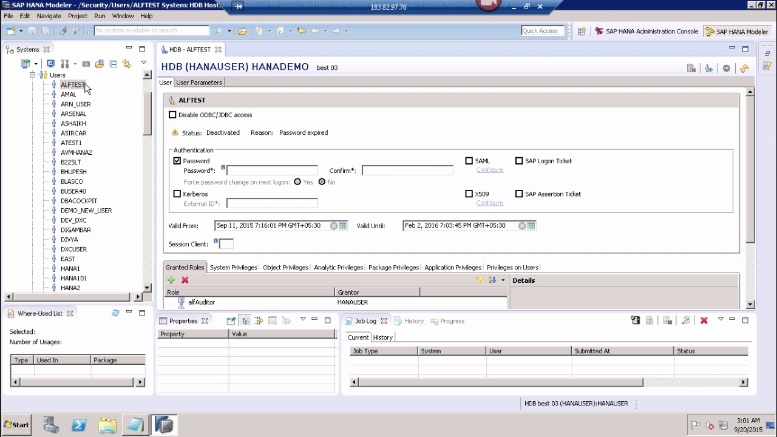This screenshot has width=777, height=437.
Task: Click the gray circle arrow icon in editor header
Action: pos(727,69)
